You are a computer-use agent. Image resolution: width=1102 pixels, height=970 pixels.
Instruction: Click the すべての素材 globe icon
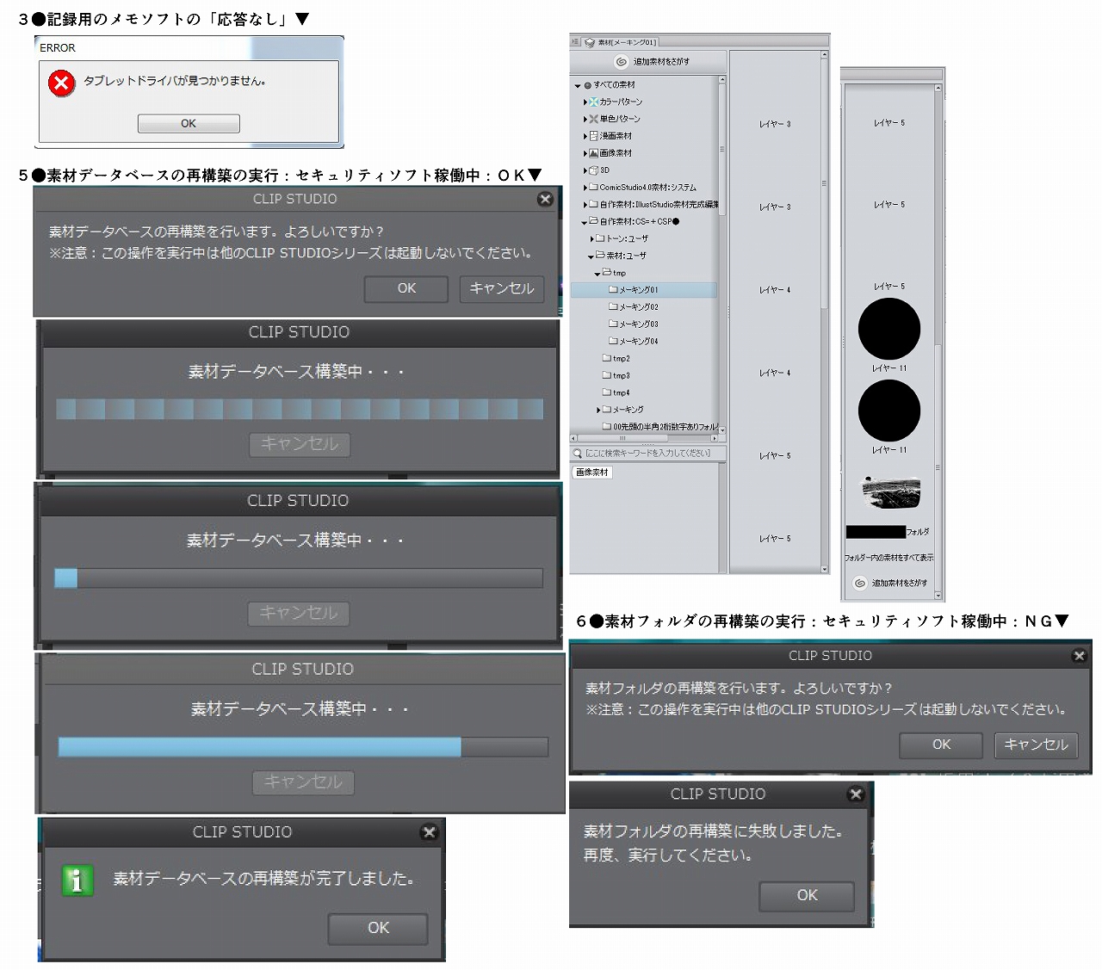pos(588,83)
